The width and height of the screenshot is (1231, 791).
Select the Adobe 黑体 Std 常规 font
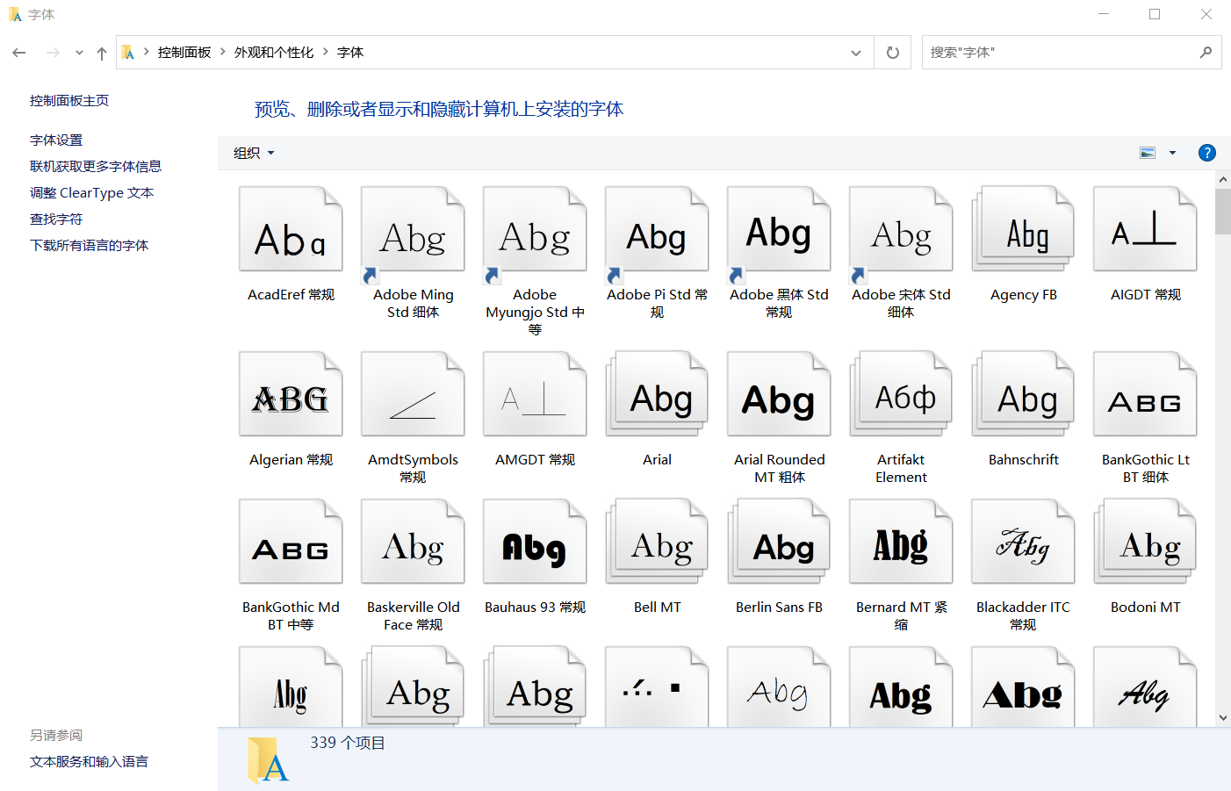(779, 253)
